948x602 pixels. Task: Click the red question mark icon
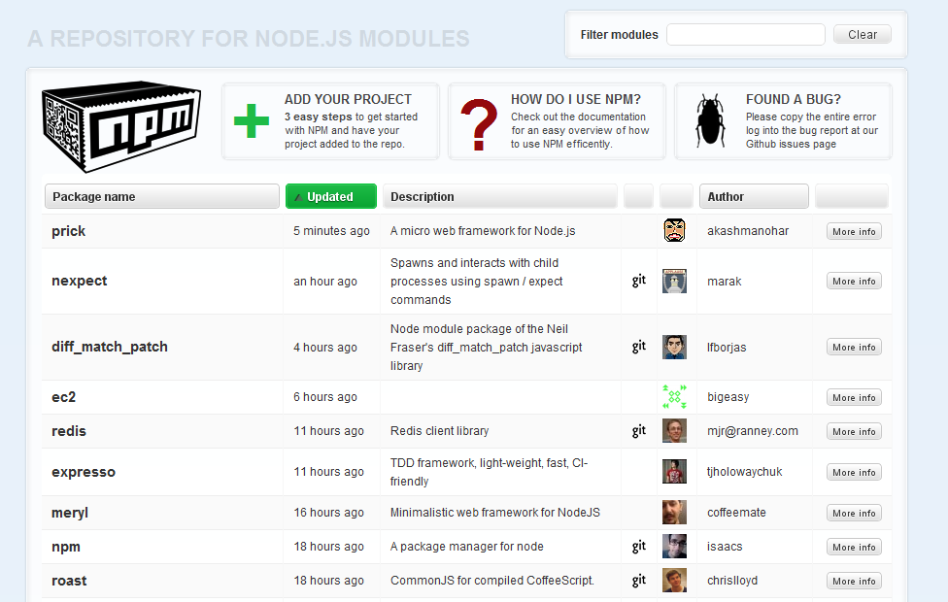point(479,124)
